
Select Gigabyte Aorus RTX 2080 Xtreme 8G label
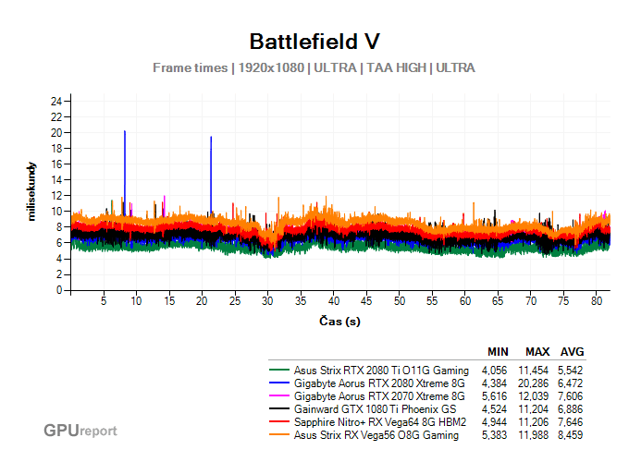[x=379, y=383]
